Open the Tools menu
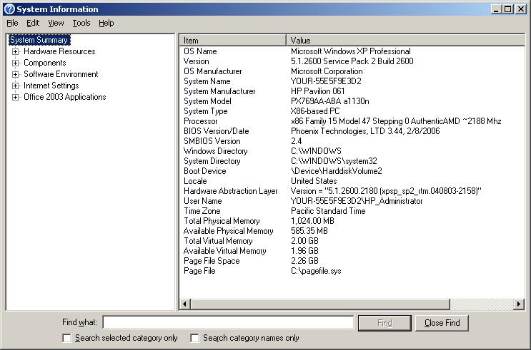Image resolution: width=531 pixels, height=350 pixels. pyautogui.click(x=81, y=23)
